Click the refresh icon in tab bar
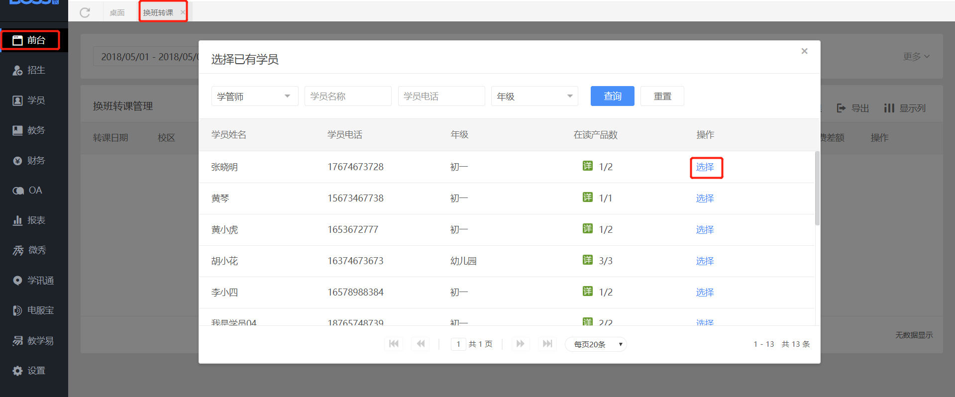 (x=85, y=12)
